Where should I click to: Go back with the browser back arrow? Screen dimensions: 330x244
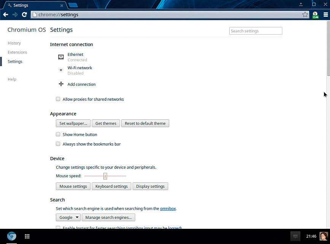pyautogui.click(x=6, y=14)
